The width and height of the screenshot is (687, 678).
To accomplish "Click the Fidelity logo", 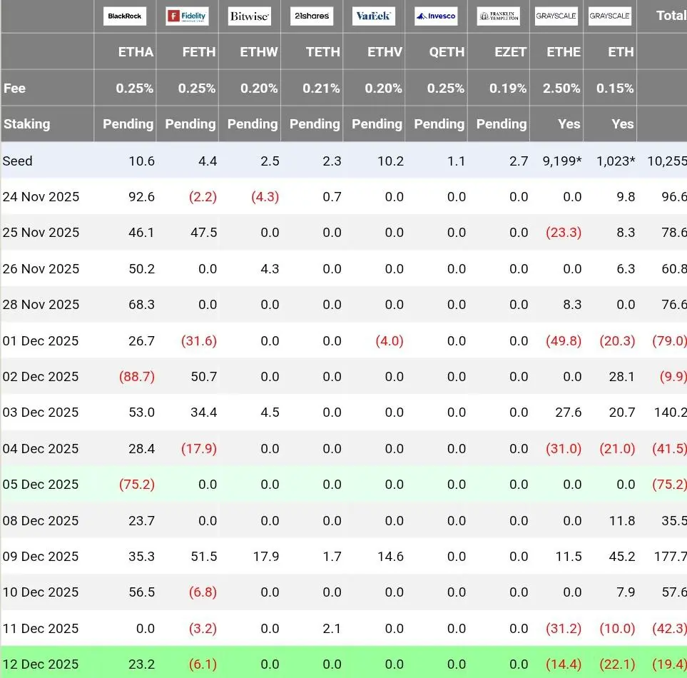I will (x=187, y=16).
